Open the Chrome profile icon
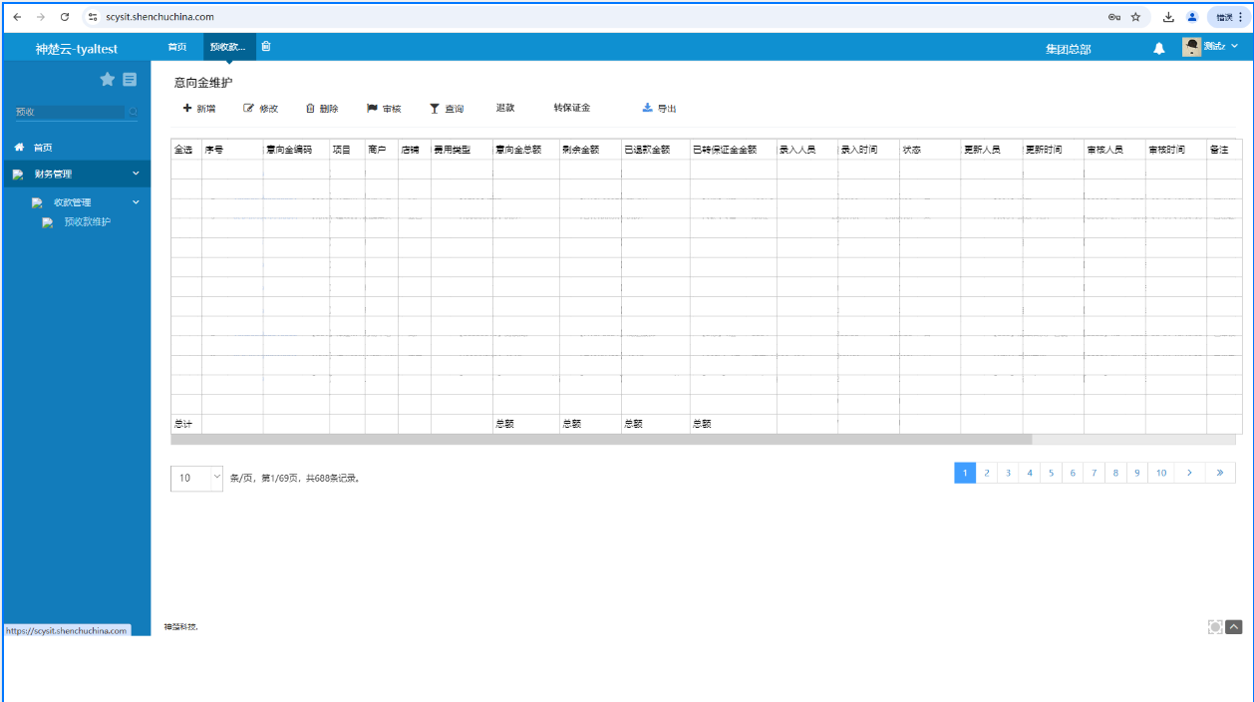Viewport: 1254px width, 702px height. pos(1191,17)
